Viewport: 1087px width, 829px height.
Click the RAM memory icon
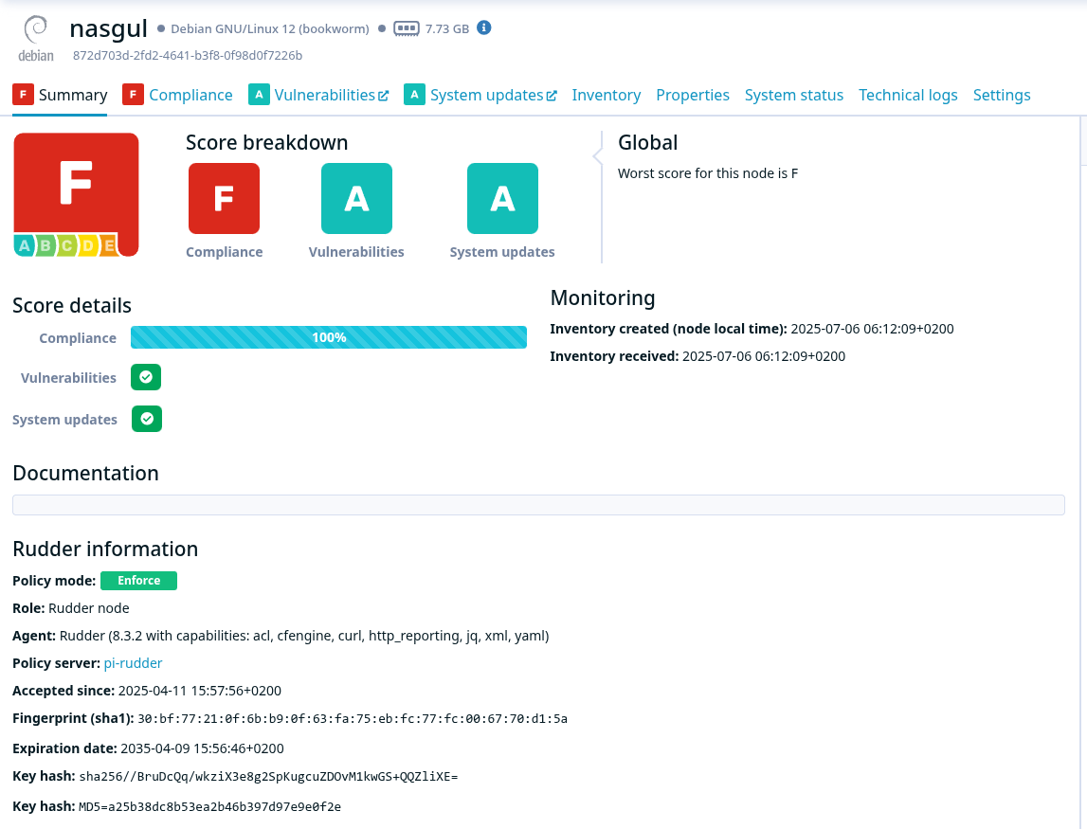pos(407,28)
